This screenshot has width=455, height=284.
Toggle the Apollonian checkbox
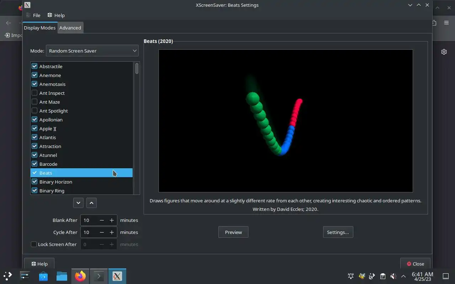click(34, 119)
